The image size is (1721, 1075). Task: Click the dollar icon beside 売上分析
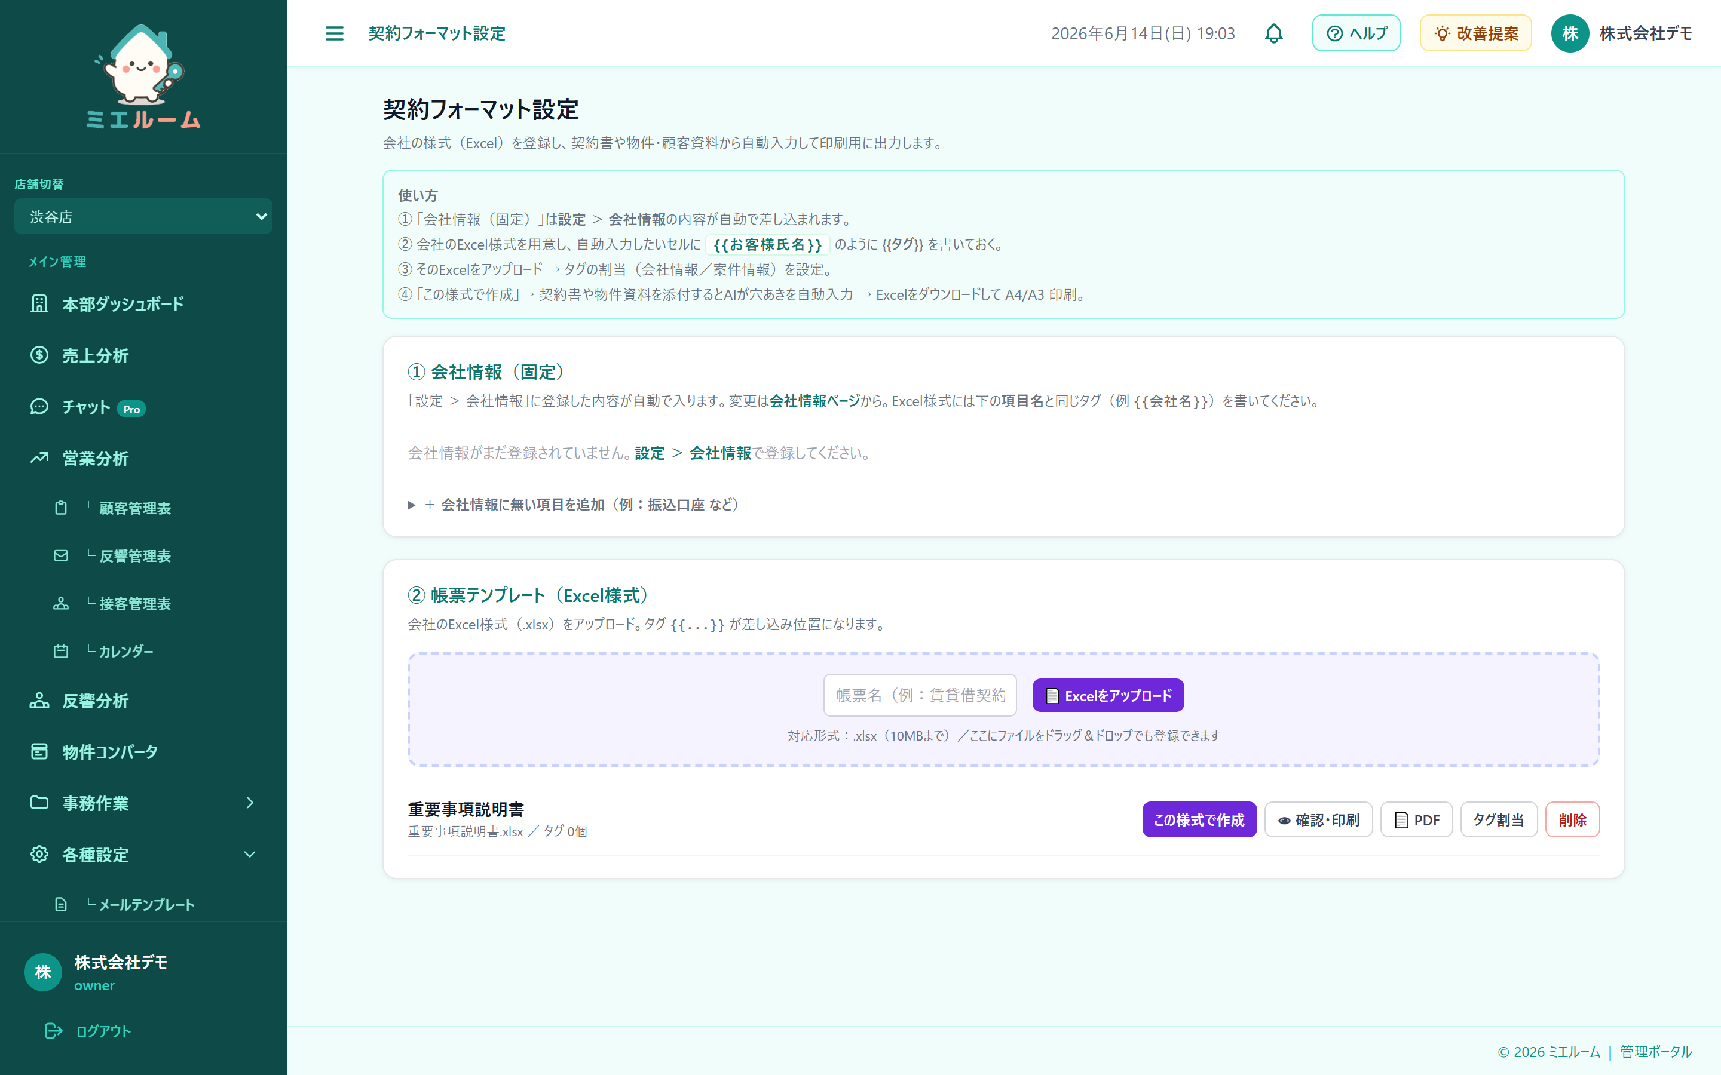tap(40, 355)
